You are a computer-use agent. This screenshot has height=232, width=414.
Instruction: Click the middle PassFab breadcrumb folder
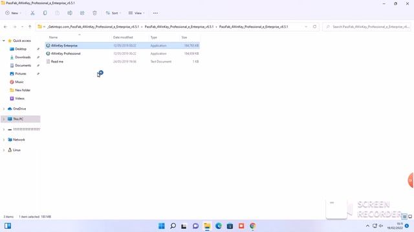point(179,26)
